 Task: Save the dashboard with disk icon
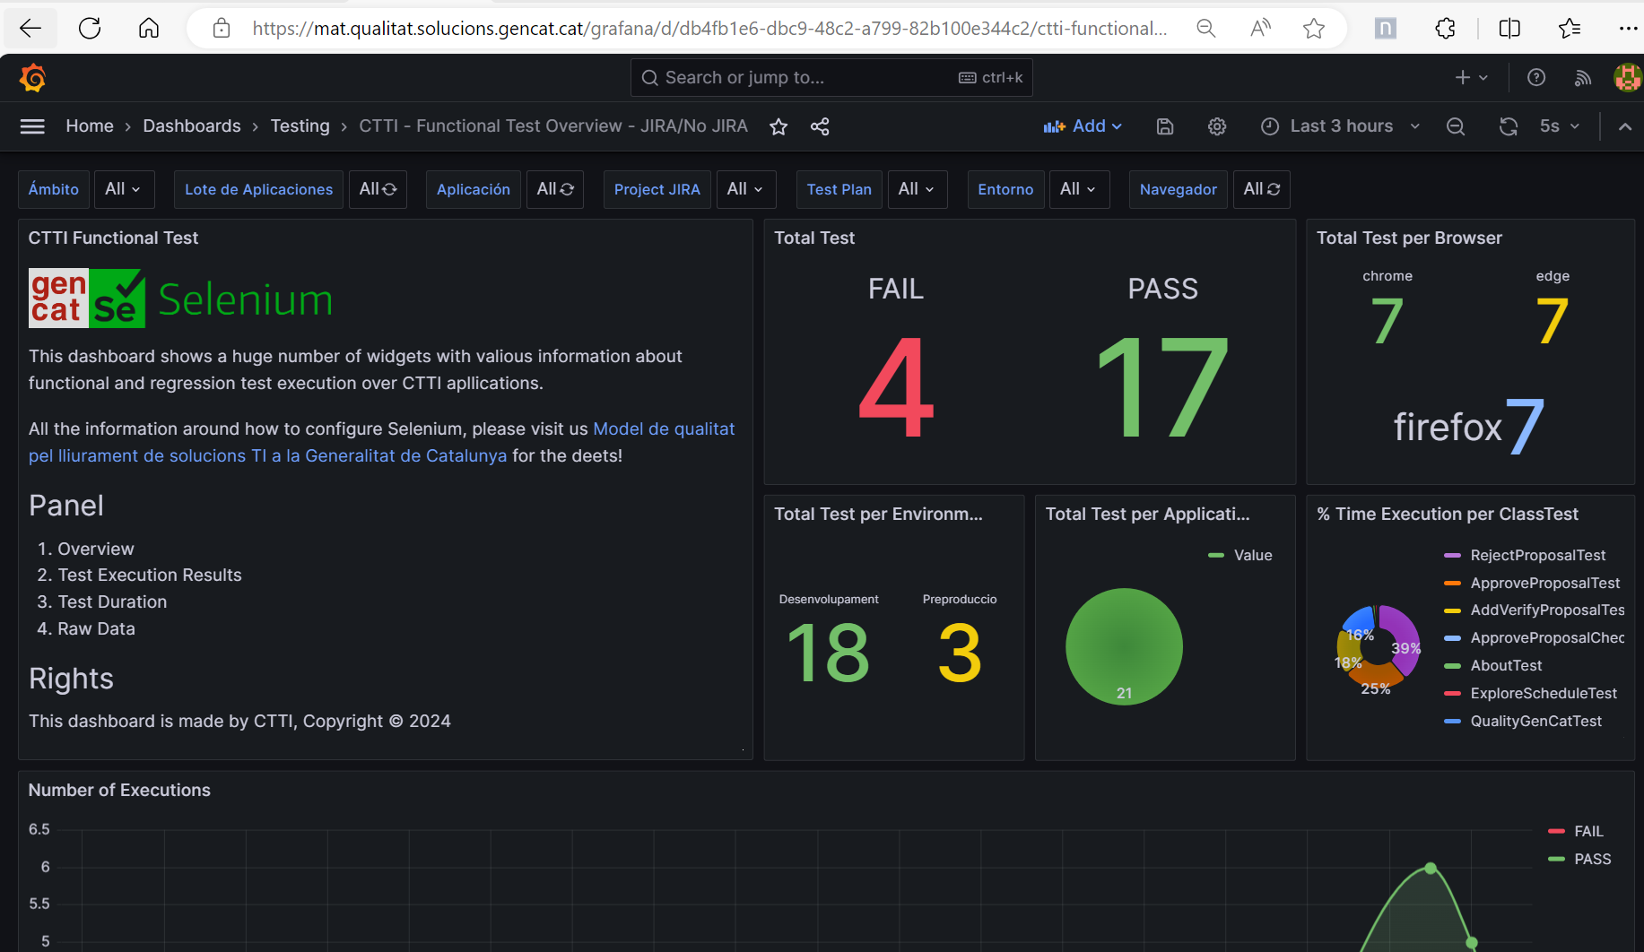1165,126
